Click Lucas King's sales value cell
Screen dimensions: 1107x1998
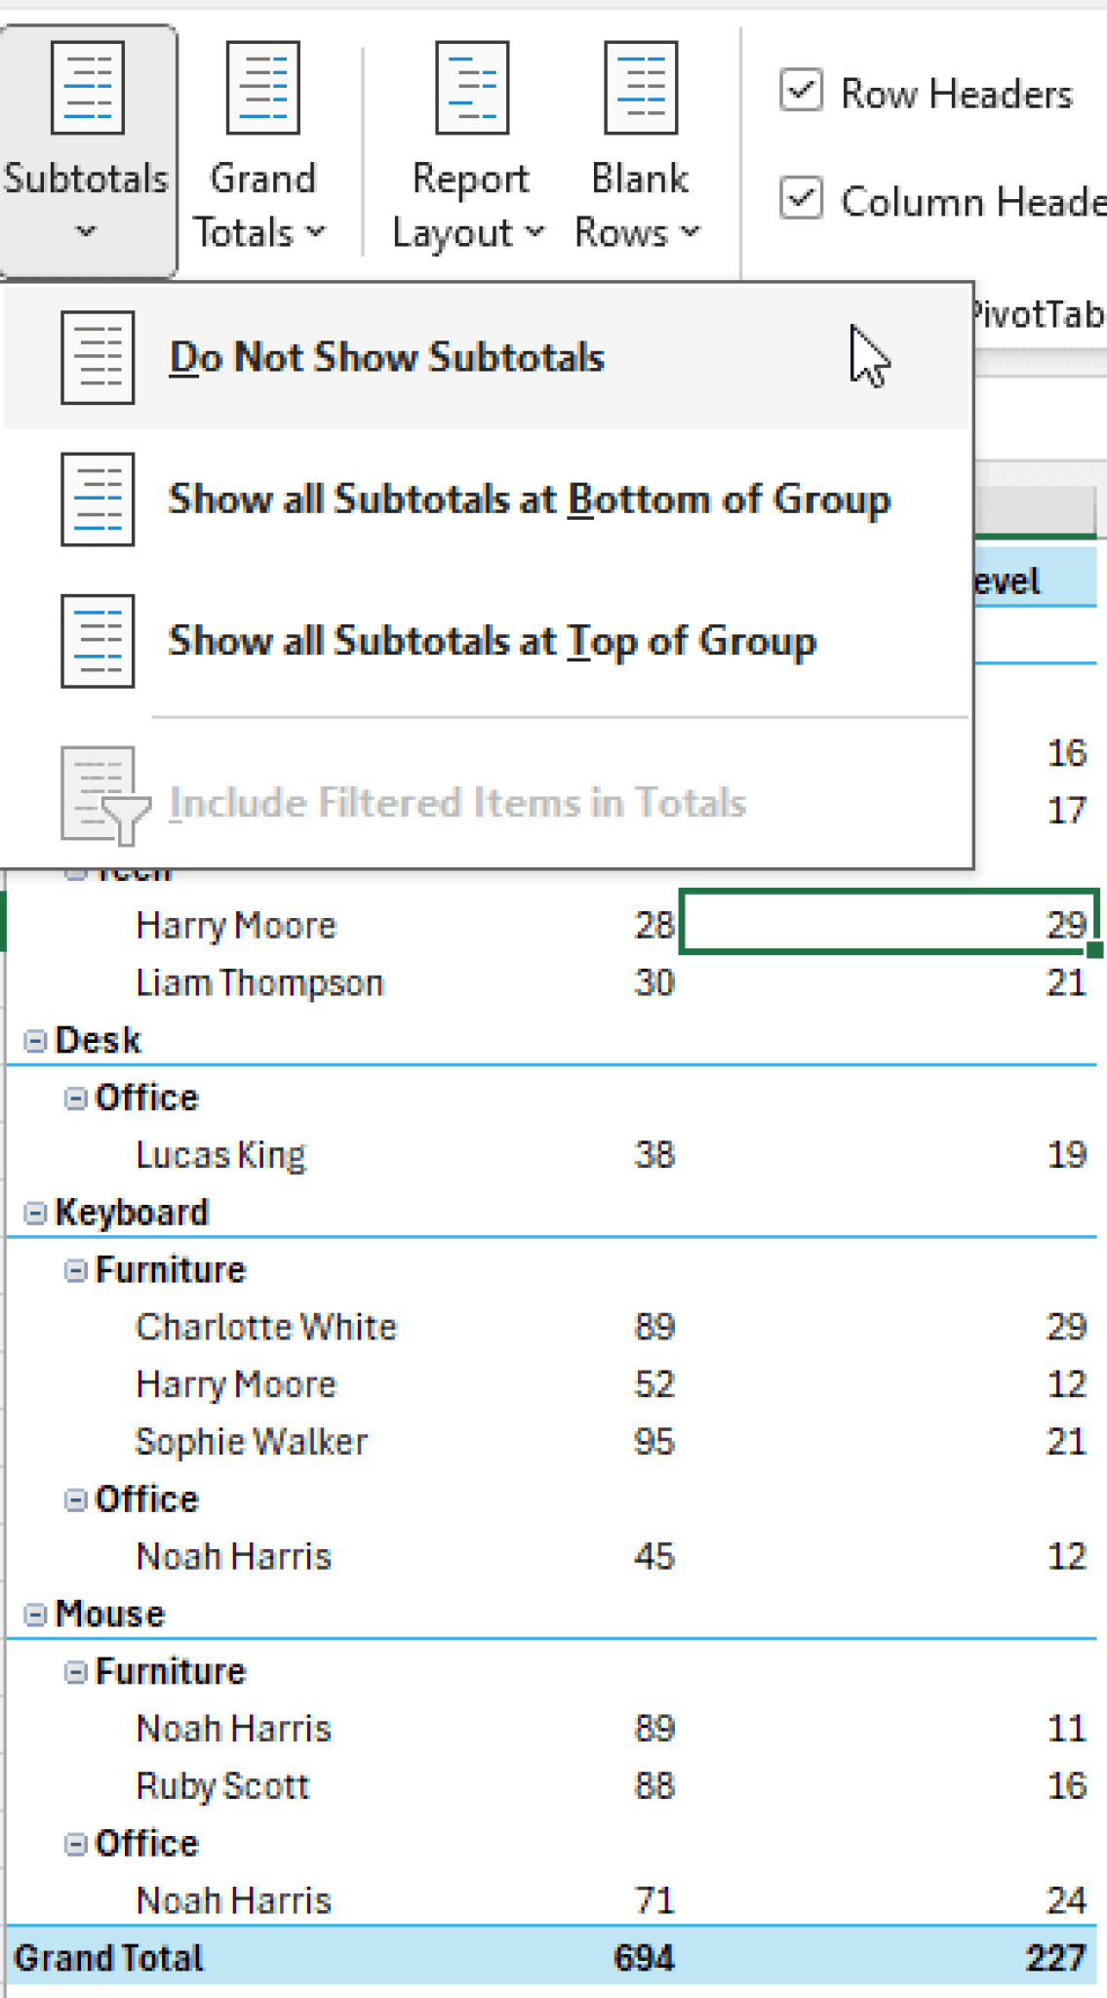click(653, 1154)
